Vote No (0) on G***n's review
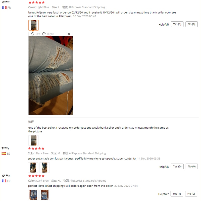Viewport: 201px width, 201px height. [191, 194]
